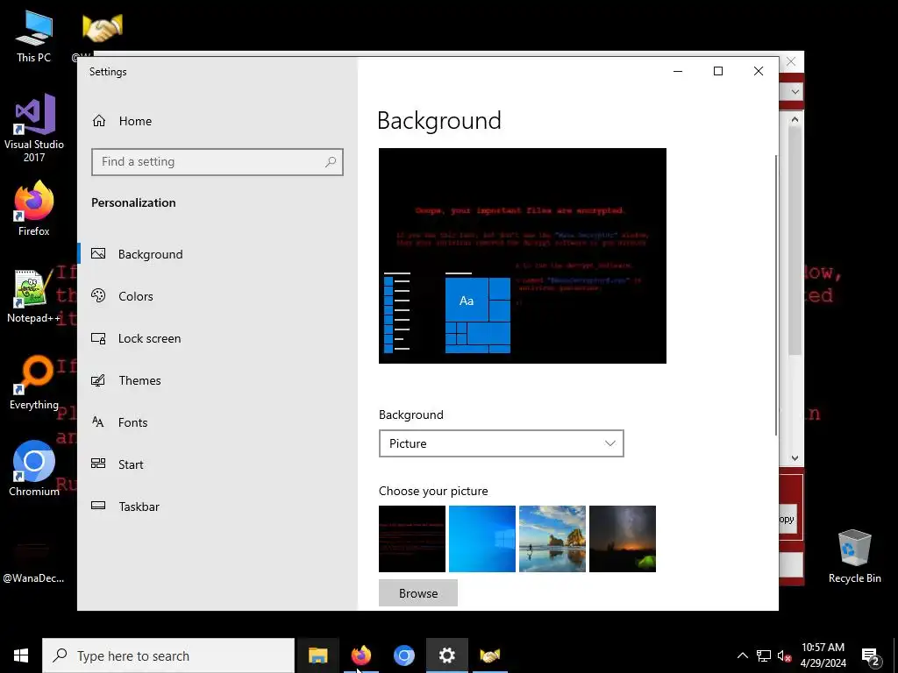Close the window behind Settings
898x673 pixels.
pos(791,61)
